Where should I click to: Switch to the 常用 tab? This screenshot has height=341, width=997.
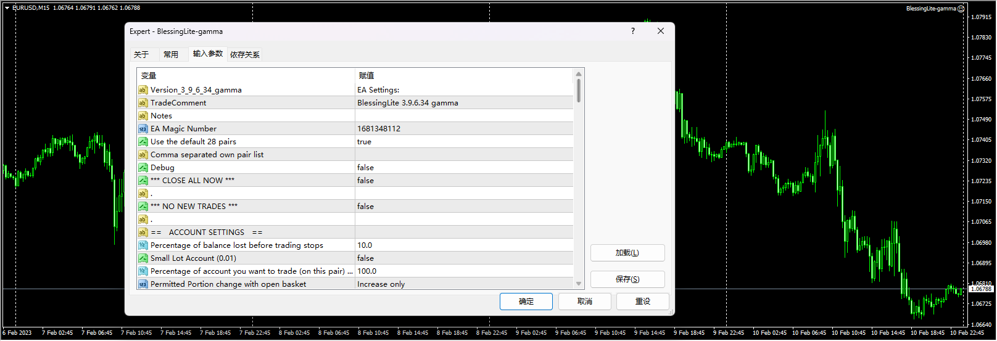click(x=171, y=55)
